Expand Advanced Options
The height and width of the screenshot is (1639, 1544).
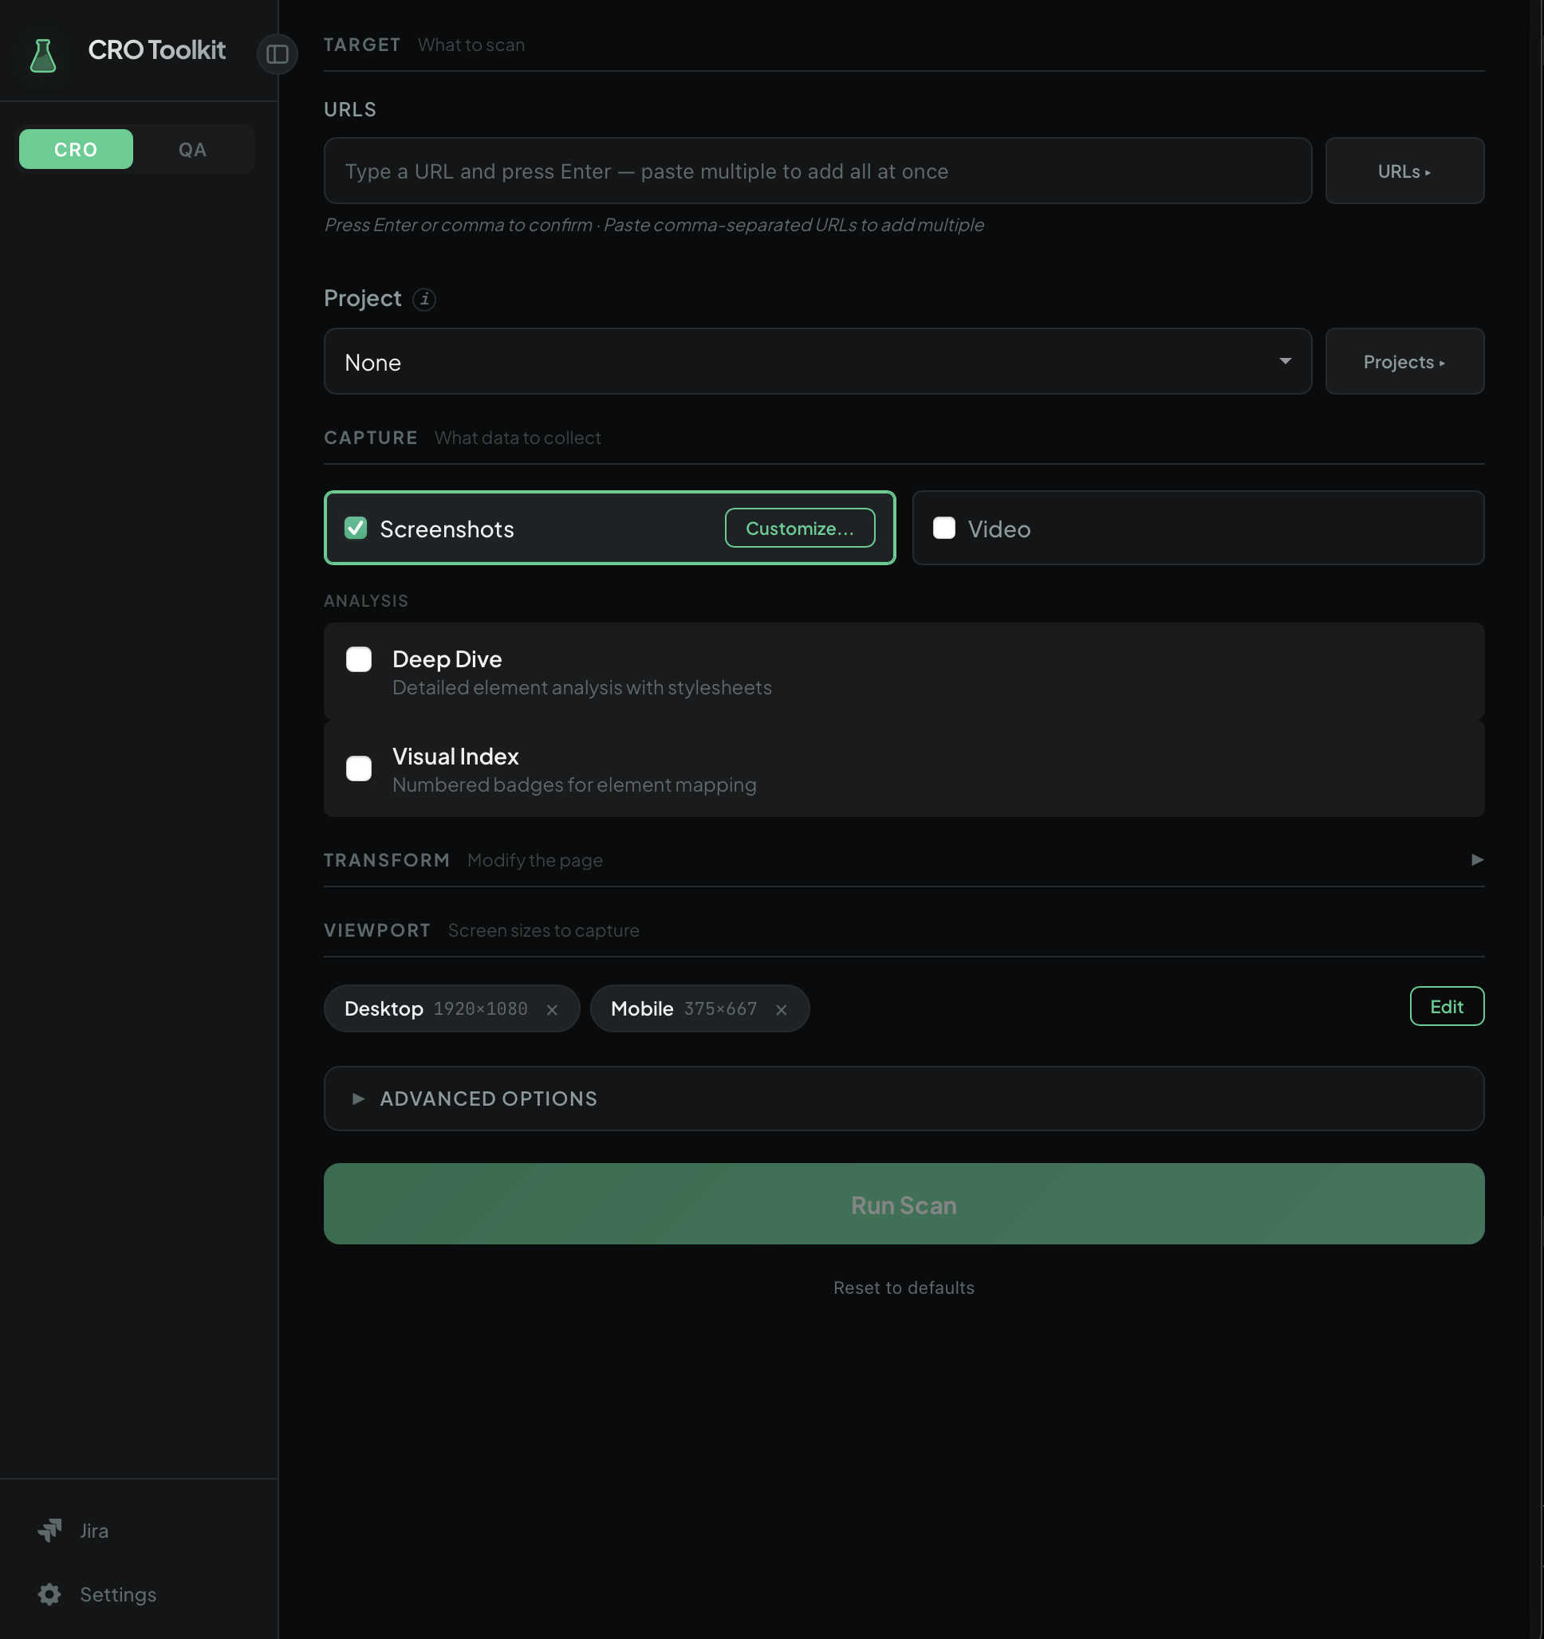[488, 1099]
